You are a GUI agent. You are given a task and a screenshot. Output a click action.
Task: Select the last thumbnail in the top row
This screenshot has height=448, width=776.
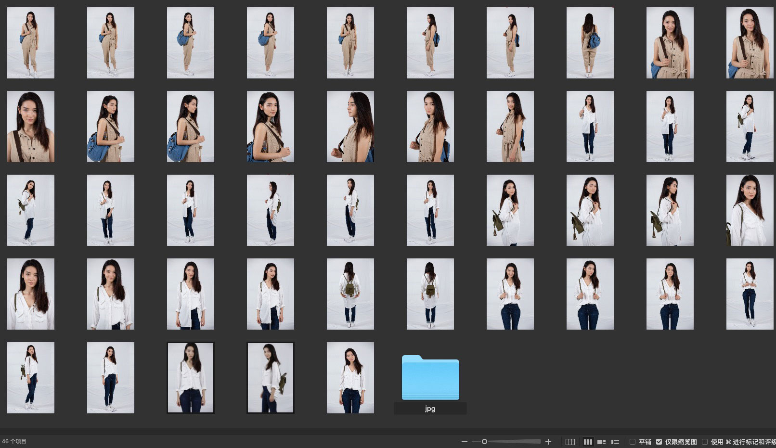[750, 43]
